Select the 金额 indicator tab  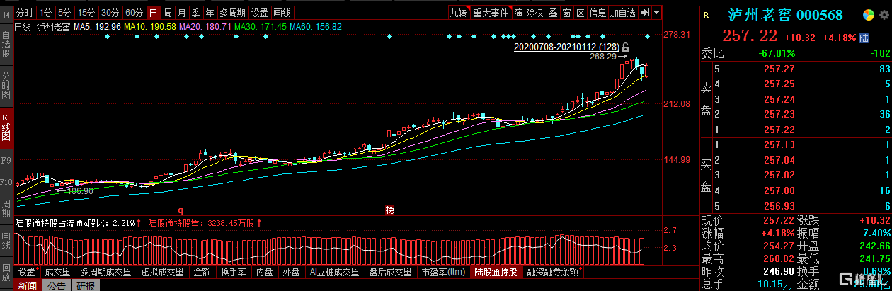pos(202,272)
